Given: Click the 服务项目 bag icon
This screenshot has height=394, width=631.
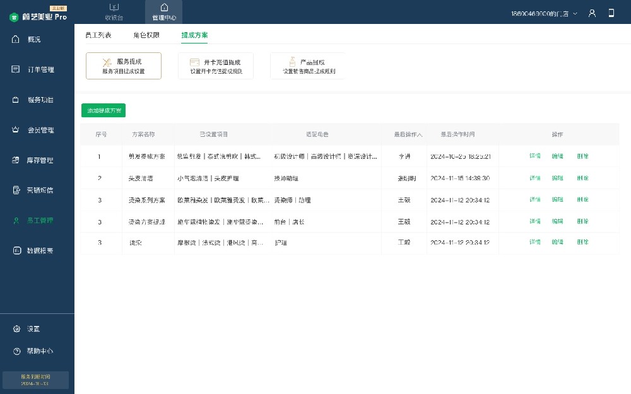Looking at the screenshot, I should tap(16, 100).
